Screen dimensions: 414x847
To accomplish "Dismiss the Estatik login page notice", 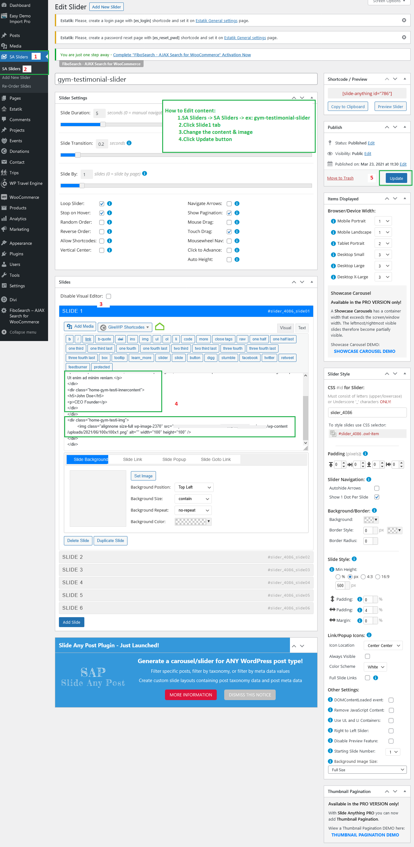I will click(404, 20).
